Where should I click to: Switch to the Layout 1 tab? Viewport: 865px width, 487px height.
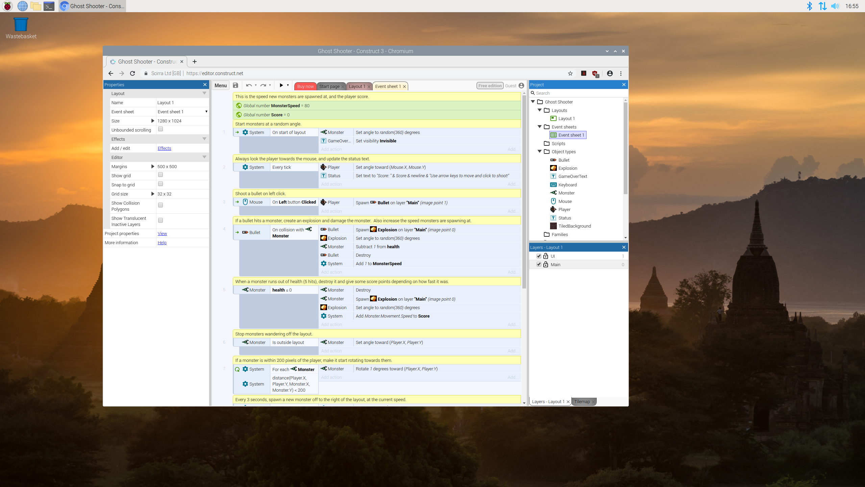tap(357, 86)
